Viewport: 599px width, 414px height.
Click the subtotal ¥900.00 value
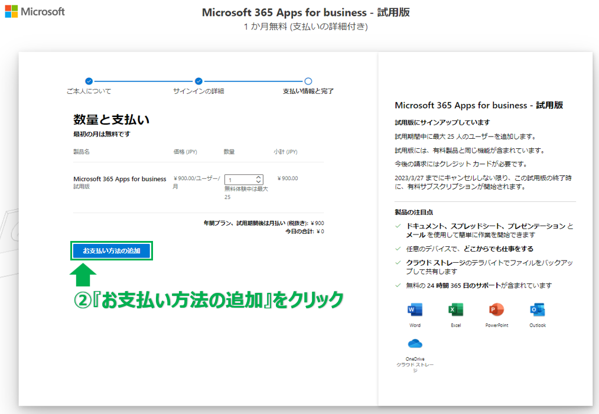[x=288, y=178]
